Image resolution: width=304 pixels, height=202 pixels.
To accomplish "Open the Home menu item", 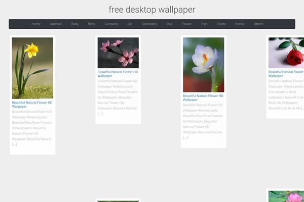I will [36, 24].
